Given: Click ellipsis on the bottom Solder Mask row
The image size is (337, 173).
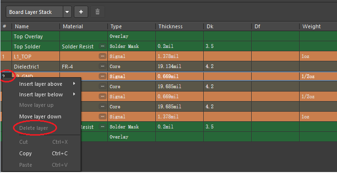Looking at the screenshot, I should point(103,127).
